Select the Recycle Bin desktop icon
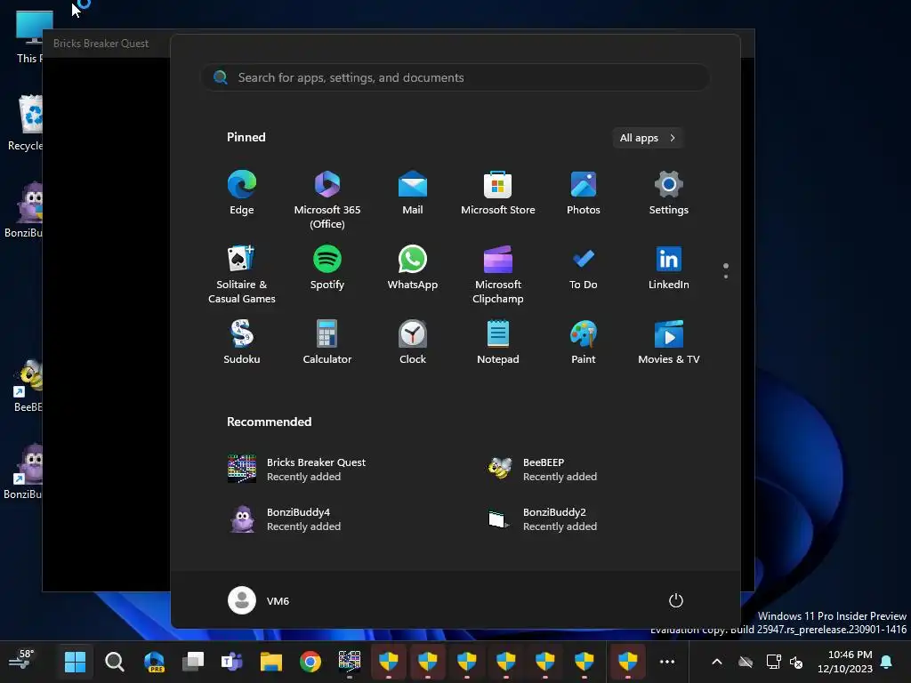The height and width of the screenshot is (683, 911). point(26,123)
